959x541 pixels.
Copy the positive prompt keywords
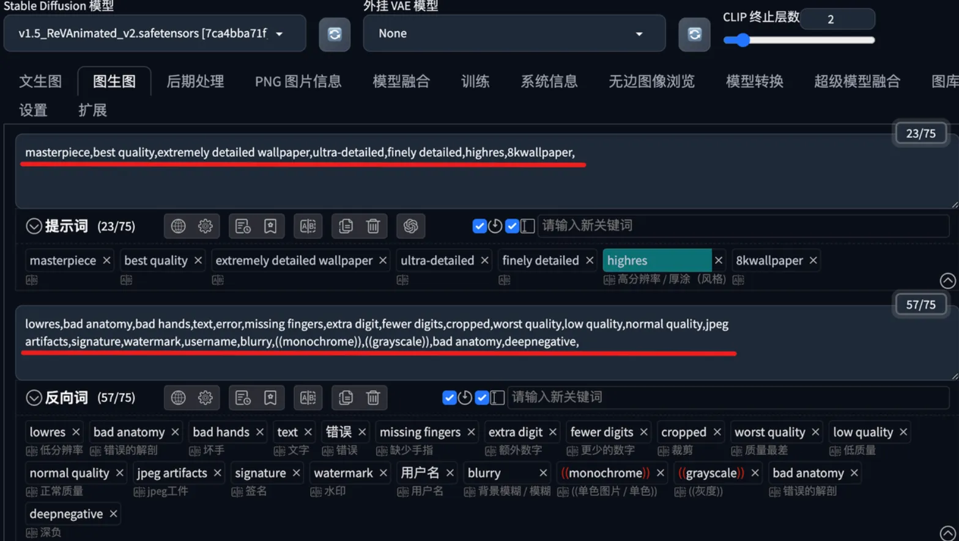(346, 226)
